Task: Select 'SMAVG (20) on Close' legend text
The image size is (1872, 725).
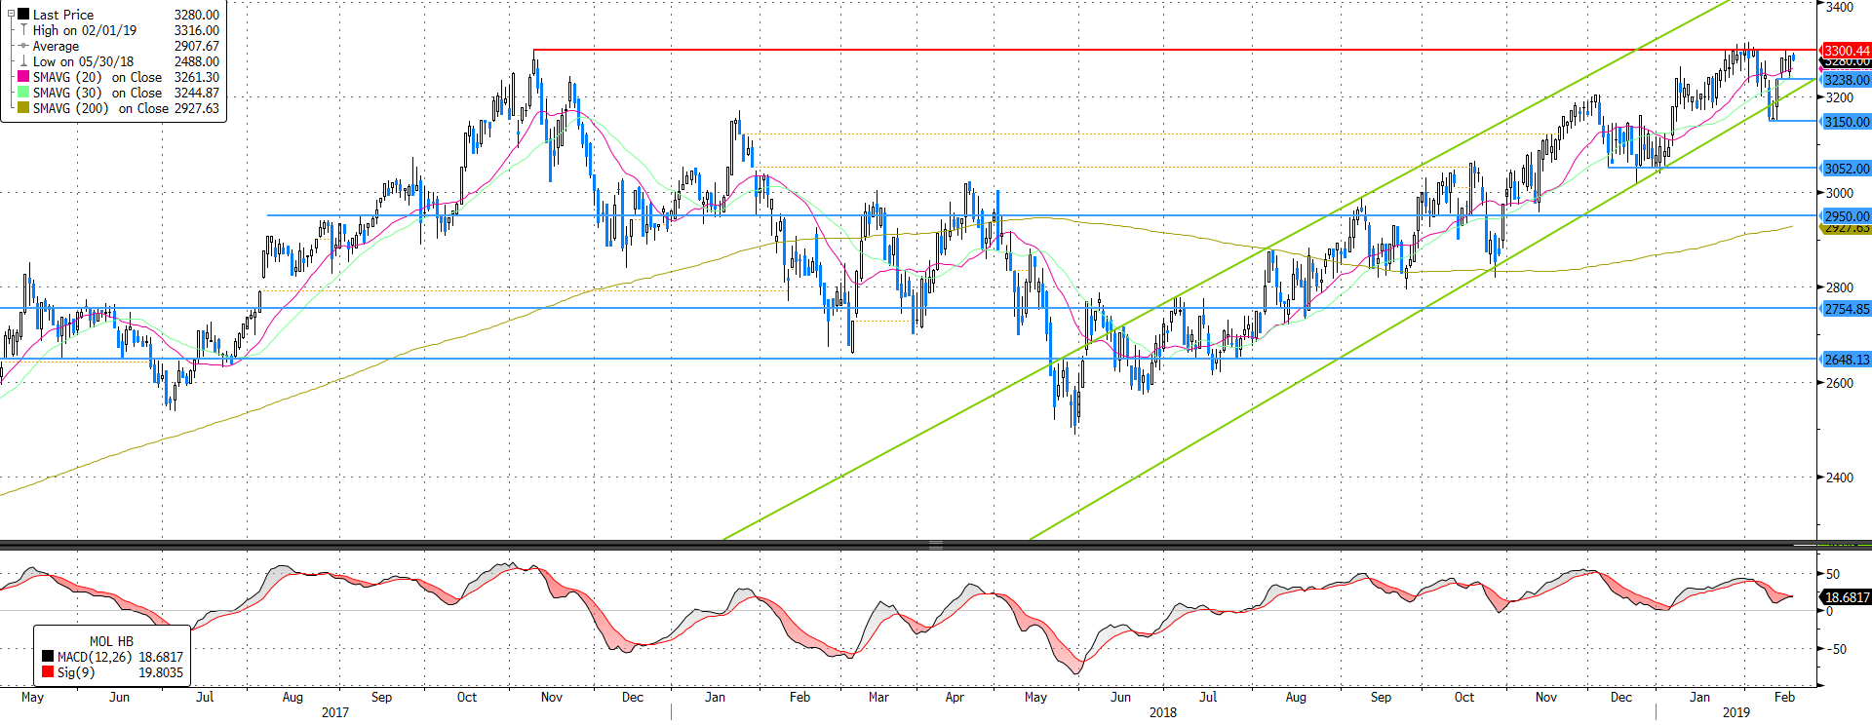Action: coord(97,77)
